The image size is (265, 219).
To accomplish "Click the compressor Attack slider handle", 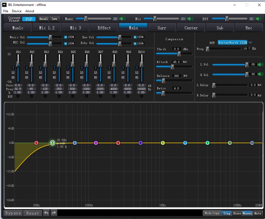I will [x=172, y=67].
